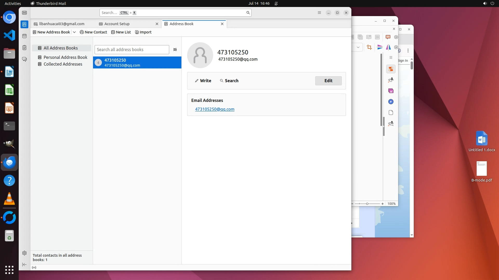This screenshot has width=499, height=280.
Task: Open the Thunderbird hamburger app menu
Action: pos(319,13)
